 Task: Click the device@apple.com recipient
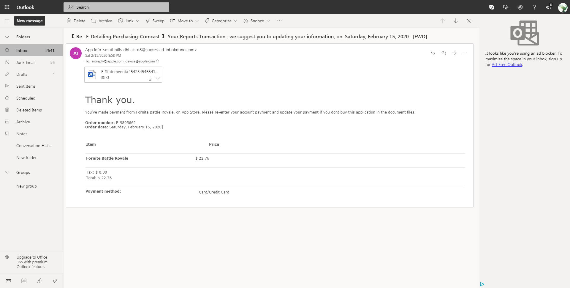(x=140, y=61)
